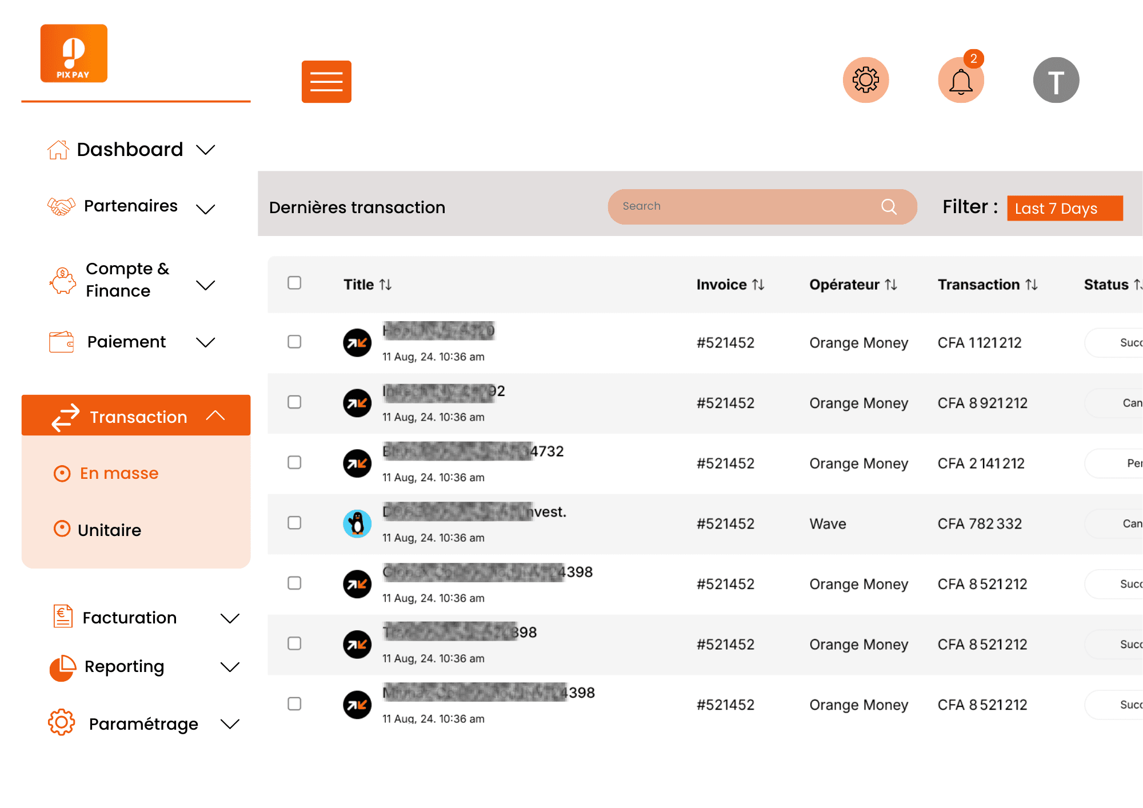Sort by Transaction column arrows

(x=1032, y=285)
